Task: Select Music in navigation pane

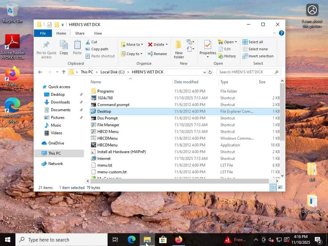Action: (x=56, y=125)
